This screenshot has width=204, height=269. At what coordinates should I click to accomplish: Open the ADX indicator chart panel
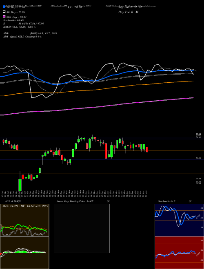tap(24, 220)
